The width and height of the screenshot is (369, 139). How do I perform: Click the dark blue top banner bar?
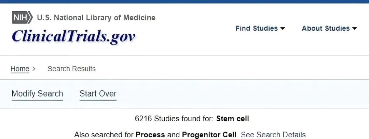coord(184,2)
